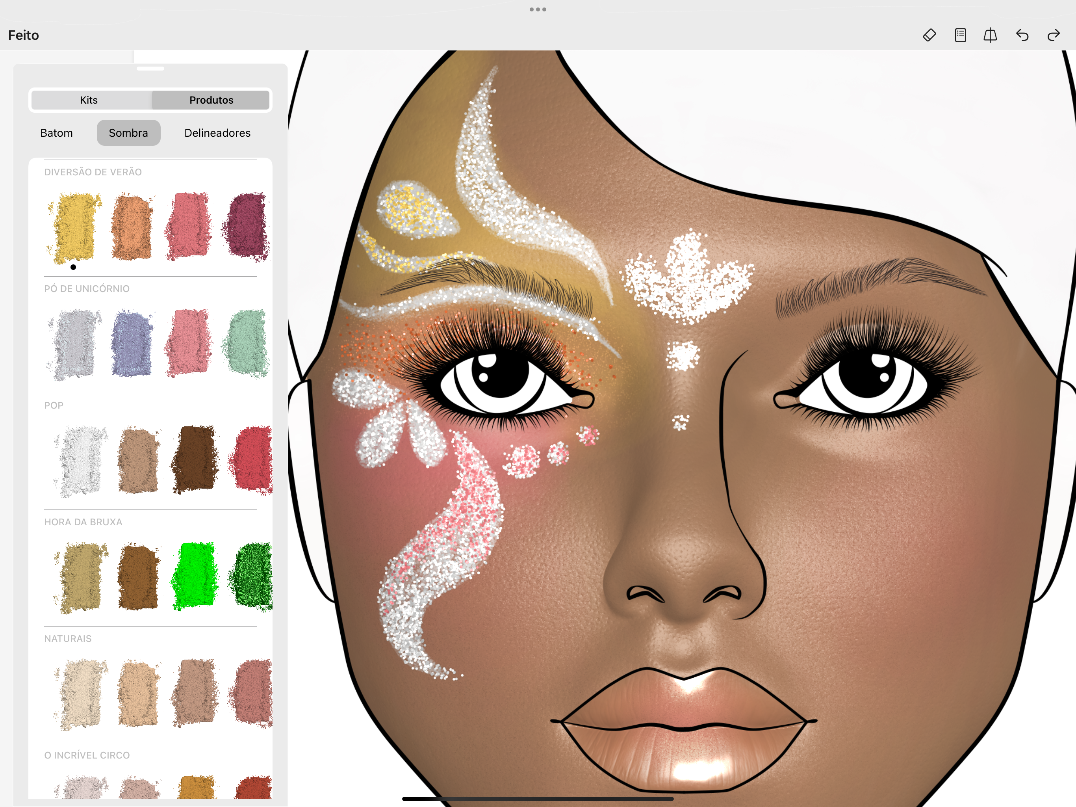Pick taupe shadow in Naturais palette
This screenshot has height=807, width=1076.
[195, 693]
